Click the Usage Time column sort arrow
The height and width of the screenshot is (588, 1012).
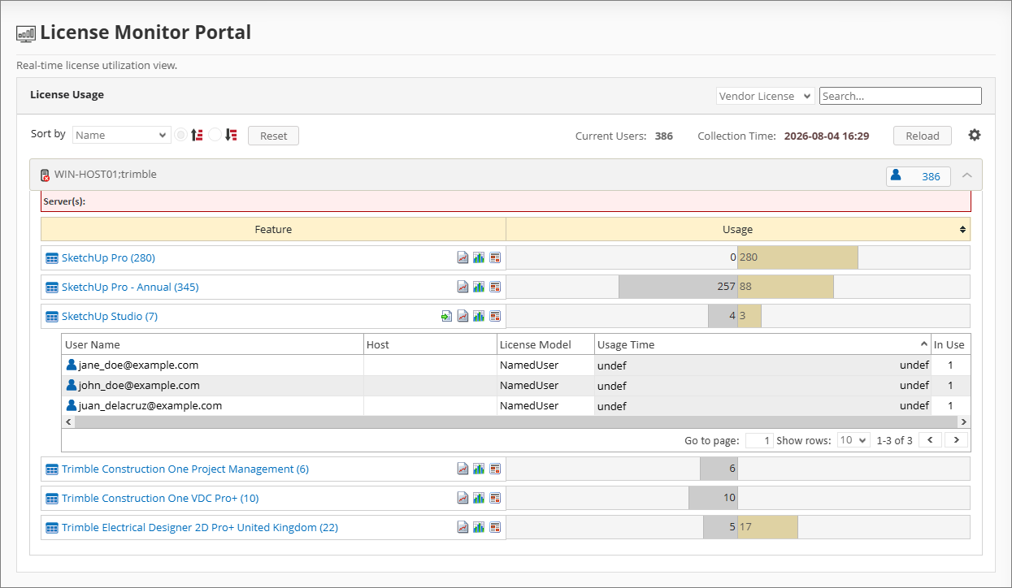coord(924,345)
